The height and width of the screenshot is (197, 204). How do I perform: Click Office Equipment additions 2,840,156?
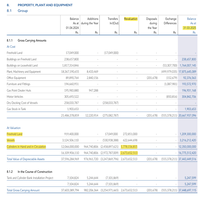pyautogui.click(x=92, y=78)
